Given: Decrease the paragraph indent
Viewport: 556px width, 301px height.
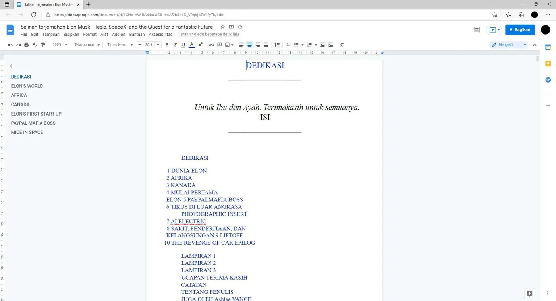Looking at the screenshot, I should pos(322,45).
